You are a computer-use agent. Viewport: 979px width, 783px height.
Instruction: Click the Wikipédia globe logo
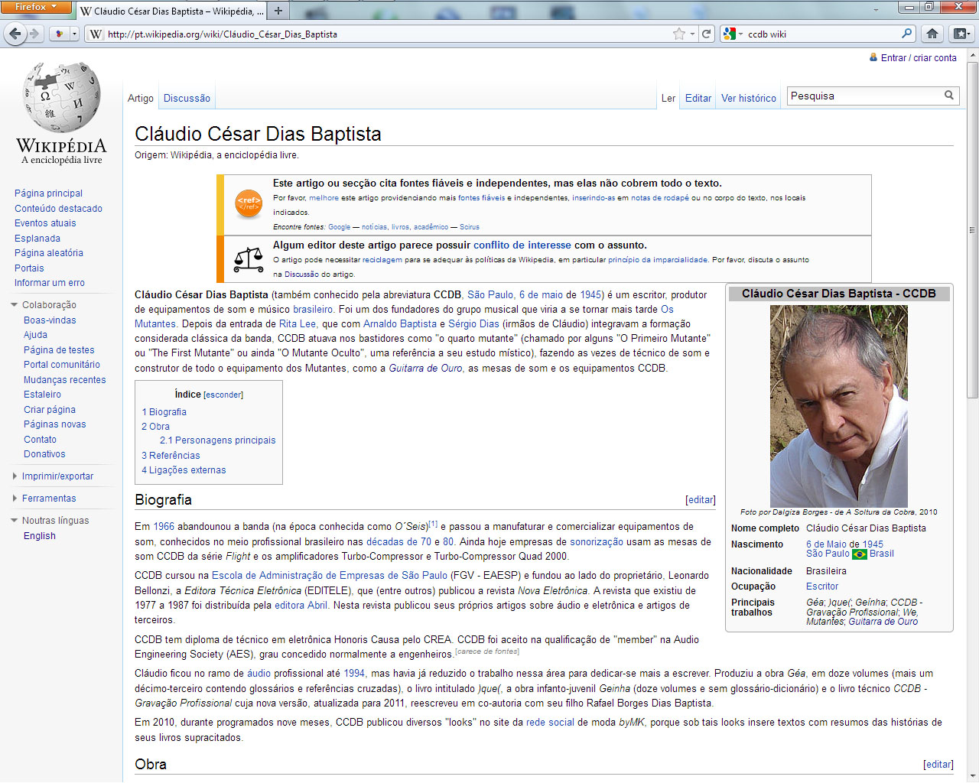pyautogui.click(x=61, y=99)
